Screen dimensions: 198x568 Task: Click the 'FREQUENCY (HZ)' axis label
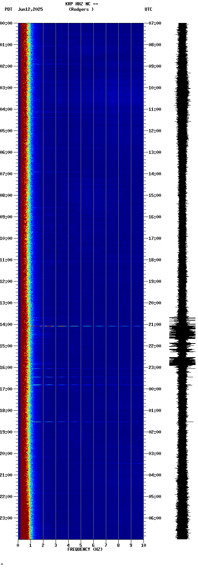click(85, 549)
